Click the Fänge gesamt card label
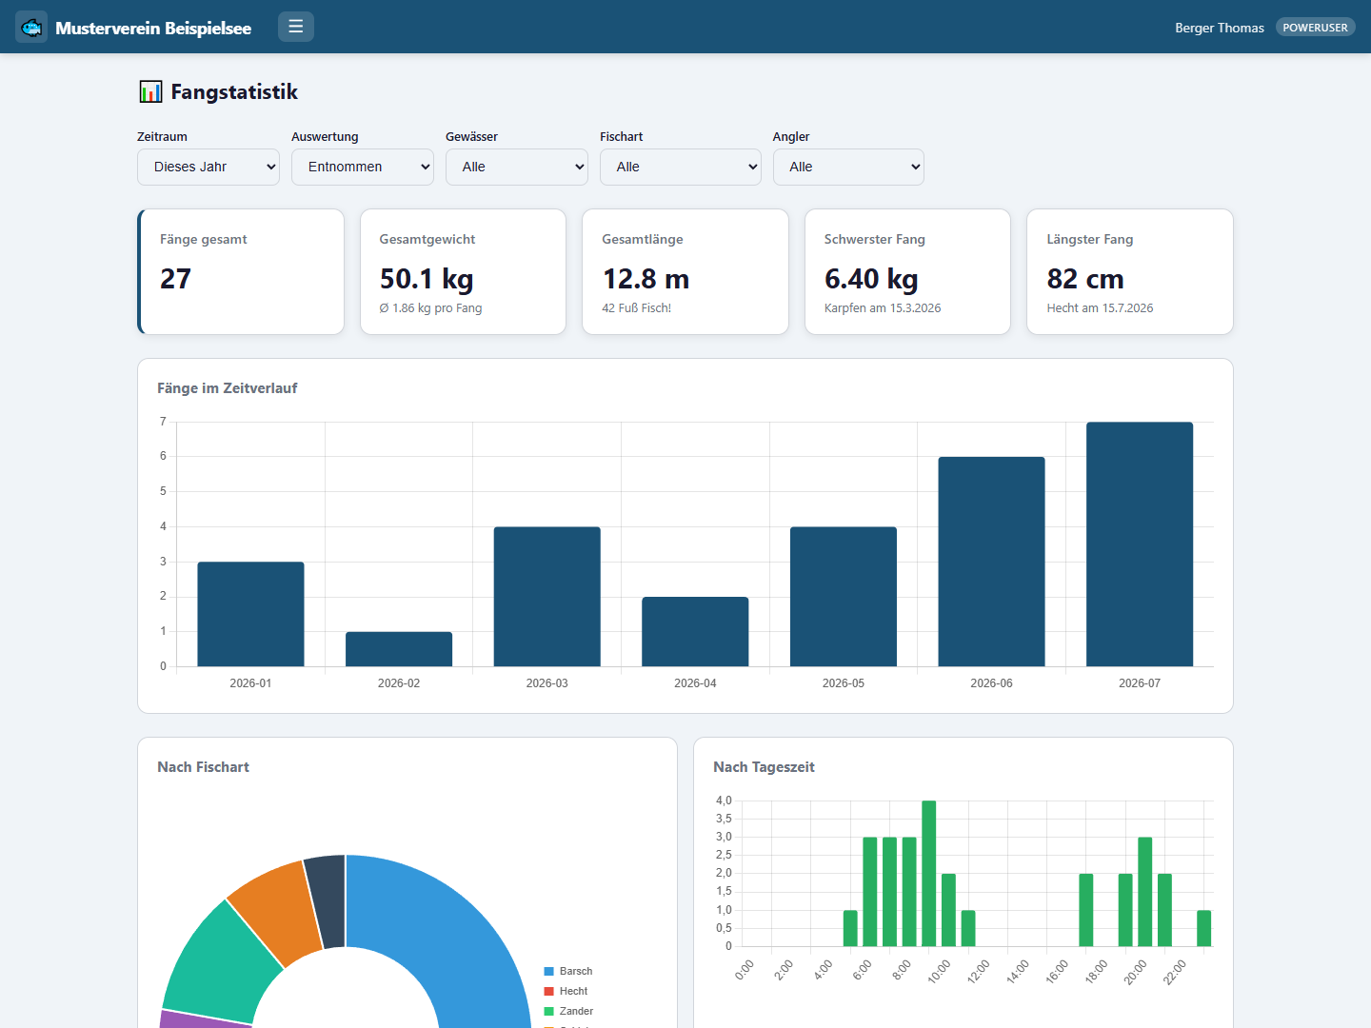This screenshot has height=1028, width=1371. pos(204,240)
